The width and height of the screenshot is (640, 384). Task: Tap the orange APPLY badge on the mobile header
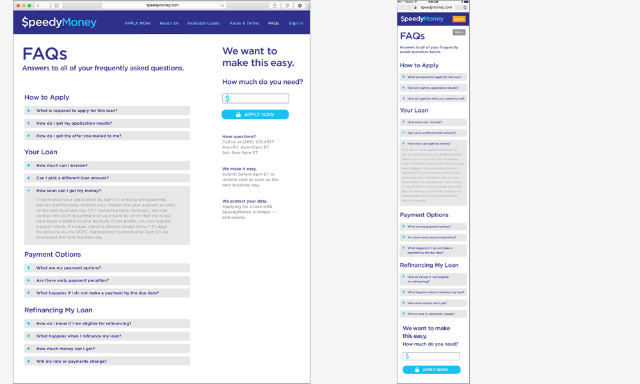click(459, 19)
